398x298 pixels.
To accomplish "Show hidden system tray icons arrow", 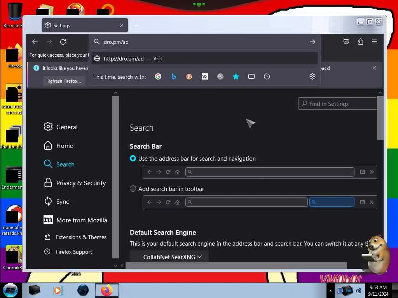I will point(330,291).
